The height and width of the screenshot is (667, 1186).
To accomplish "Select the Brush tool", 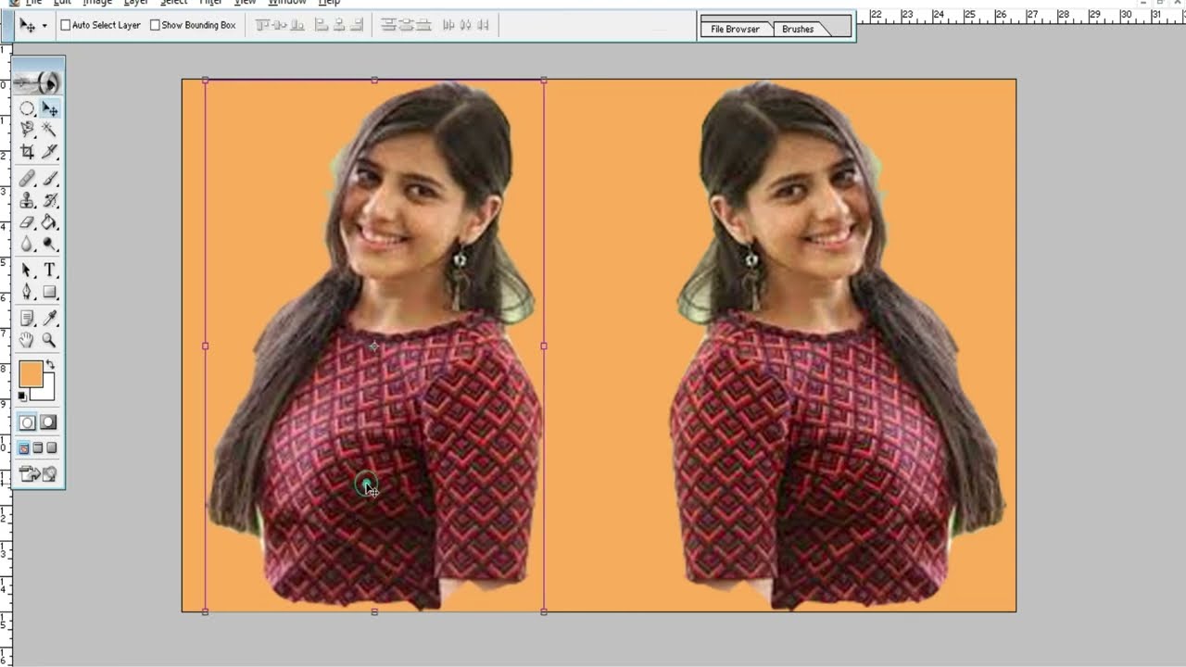I will pyautogui.click(x=49, y=178).
